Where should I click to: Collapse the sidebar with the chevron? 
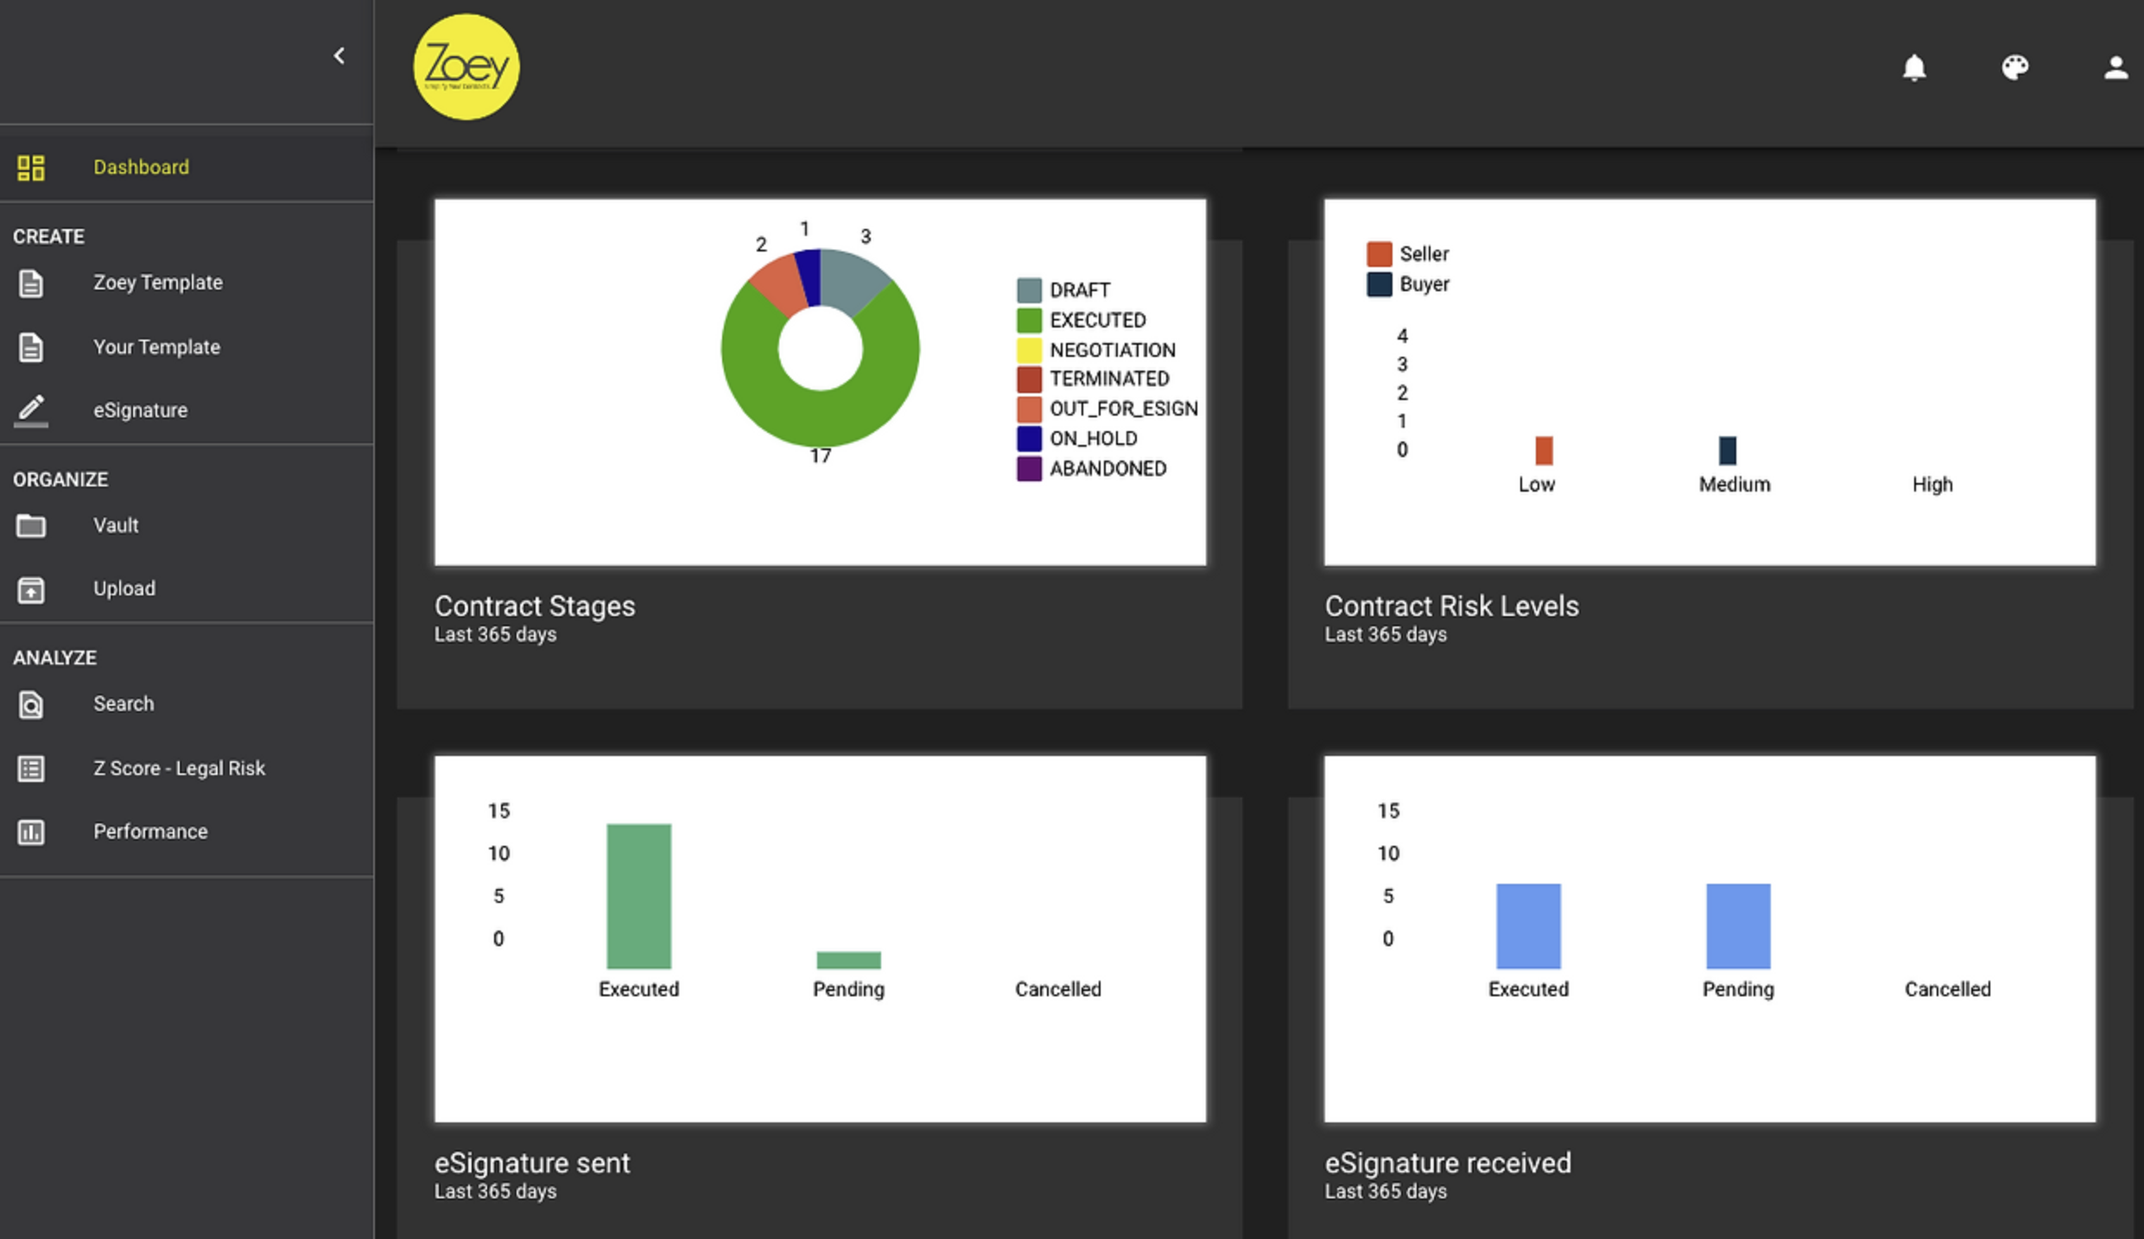pyautogui.click(x=339, y=56)
